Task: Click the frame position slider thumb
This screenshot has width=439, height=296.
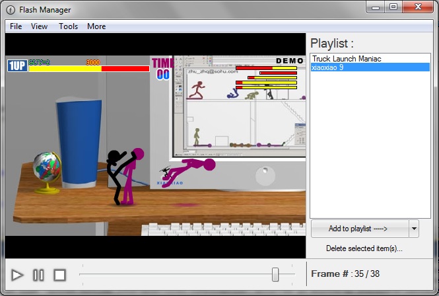Action: pyautogui.click(x=275, y=274)
